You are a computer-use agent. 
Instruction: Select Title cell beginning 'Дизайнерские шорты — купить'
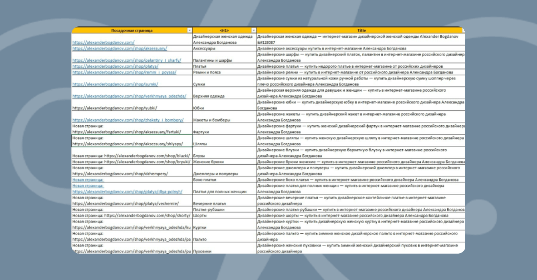tap(361, 216)
